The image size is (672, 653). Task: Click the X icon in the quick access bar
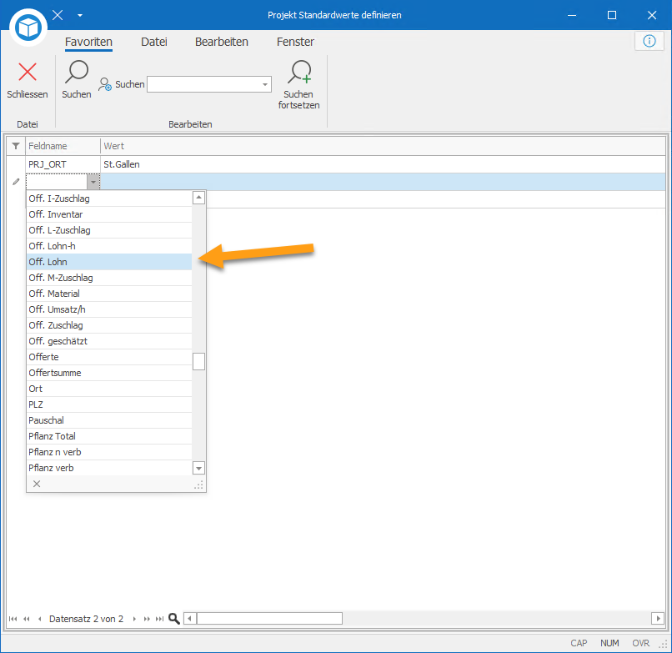coord(58,16)
